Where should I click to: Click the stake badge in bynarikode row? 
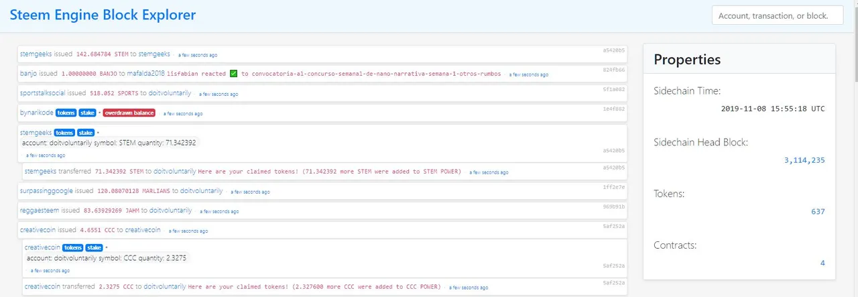pos(87,113)
